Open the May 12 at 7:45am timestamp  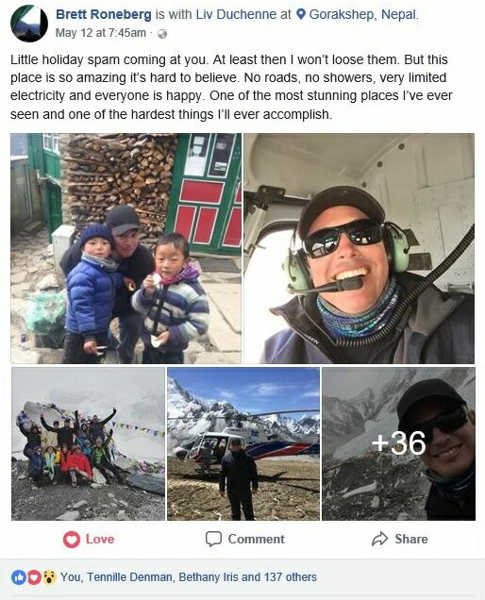tap(101, 33)
